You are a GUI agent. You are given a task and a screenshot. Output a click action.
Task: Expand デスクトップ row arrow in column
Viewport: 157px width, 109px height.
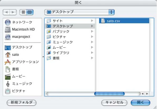point(92,26)
